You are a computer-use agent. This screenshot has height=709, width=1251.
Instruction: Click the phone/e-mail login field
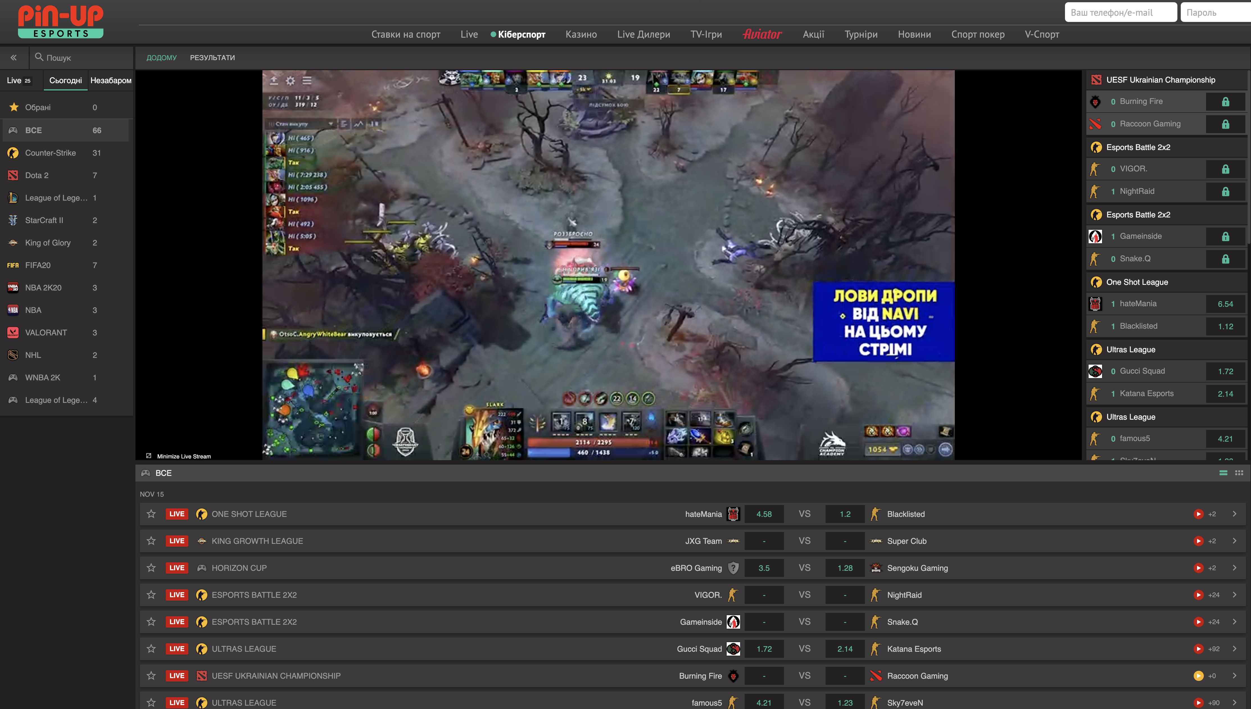(x=1121, y=12)
